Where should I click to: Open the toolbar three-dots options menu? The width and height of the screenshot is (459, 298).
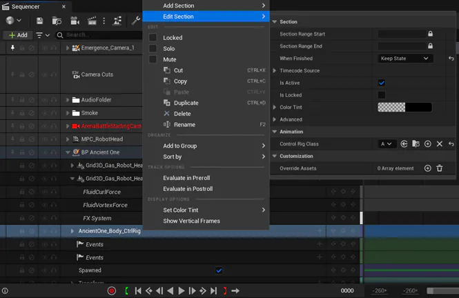point(104,21)
